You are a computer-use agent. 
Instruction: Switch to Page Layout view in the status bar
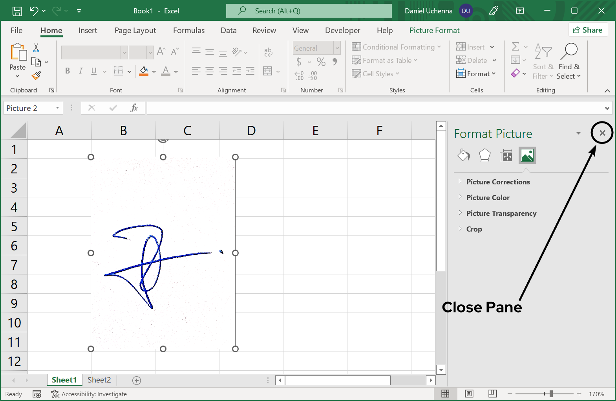469,394
